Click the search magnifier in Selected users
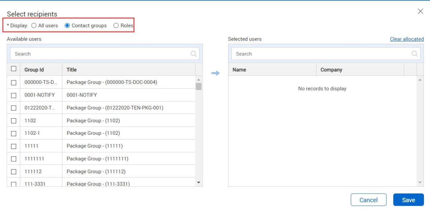 point(415,54)
